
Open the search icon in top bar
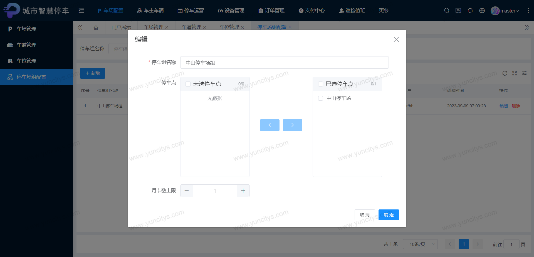(x=447, y=11)
